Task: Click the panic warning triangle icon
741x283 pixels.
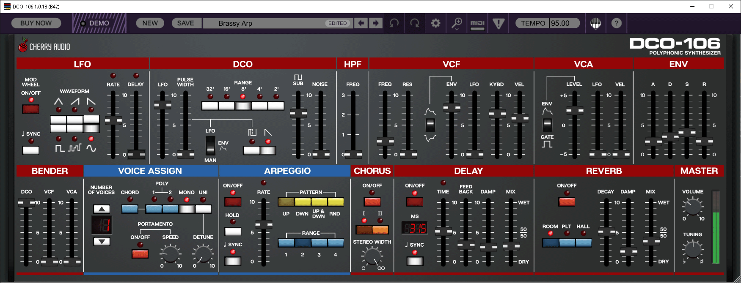Action: tap(499, 23)
